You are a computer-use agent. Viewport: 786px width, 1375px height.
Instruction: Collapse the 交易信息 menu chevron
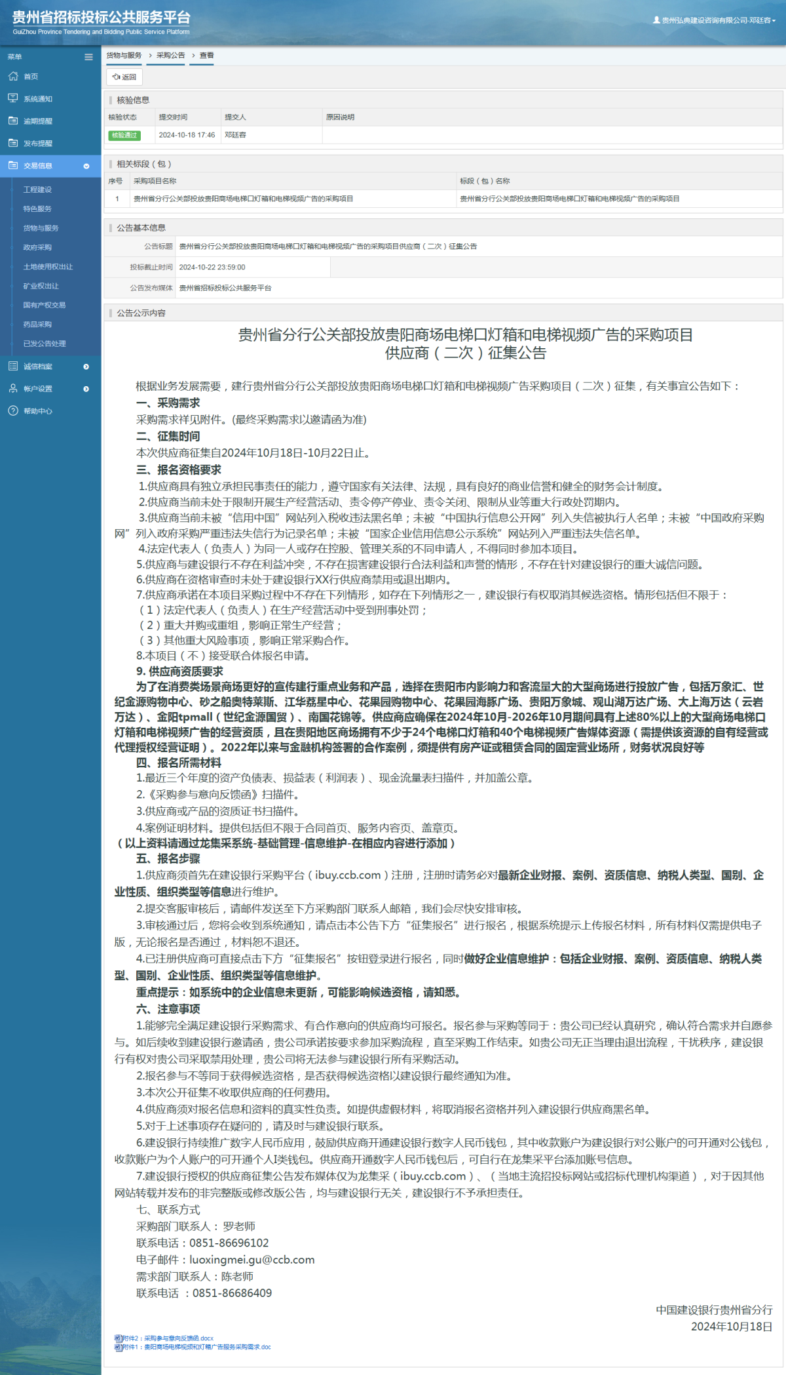point(86,166)
